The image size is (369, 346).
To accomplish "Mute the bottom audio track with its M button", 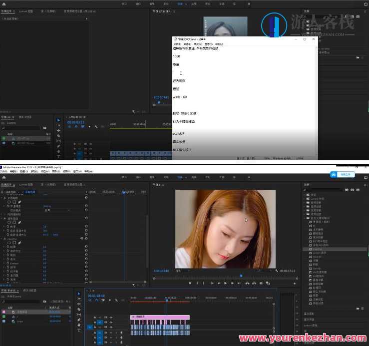I will tap(111, 342).
